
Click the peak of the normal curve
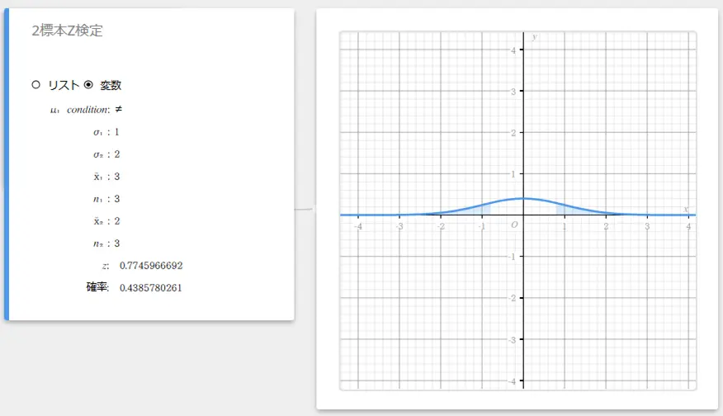point(523,198)
